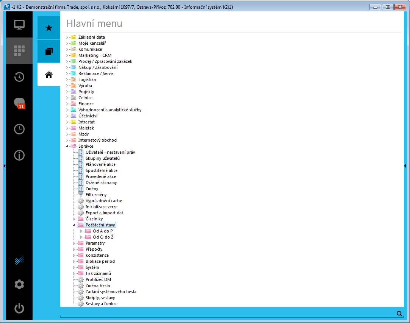
Task: Select Mzdy tree item
Action: (84, 134)
